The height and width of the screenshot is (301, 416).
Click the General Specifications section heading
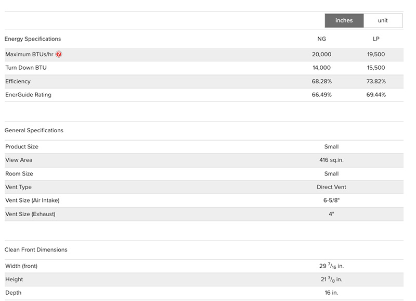coord(34,131)
